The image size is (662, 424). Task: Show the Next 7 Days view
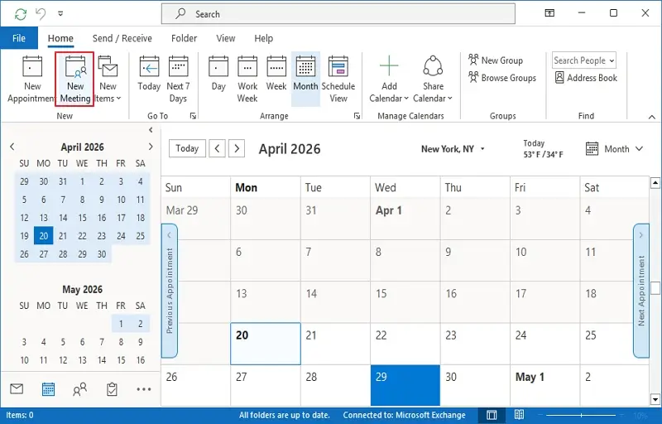(178, 79)
